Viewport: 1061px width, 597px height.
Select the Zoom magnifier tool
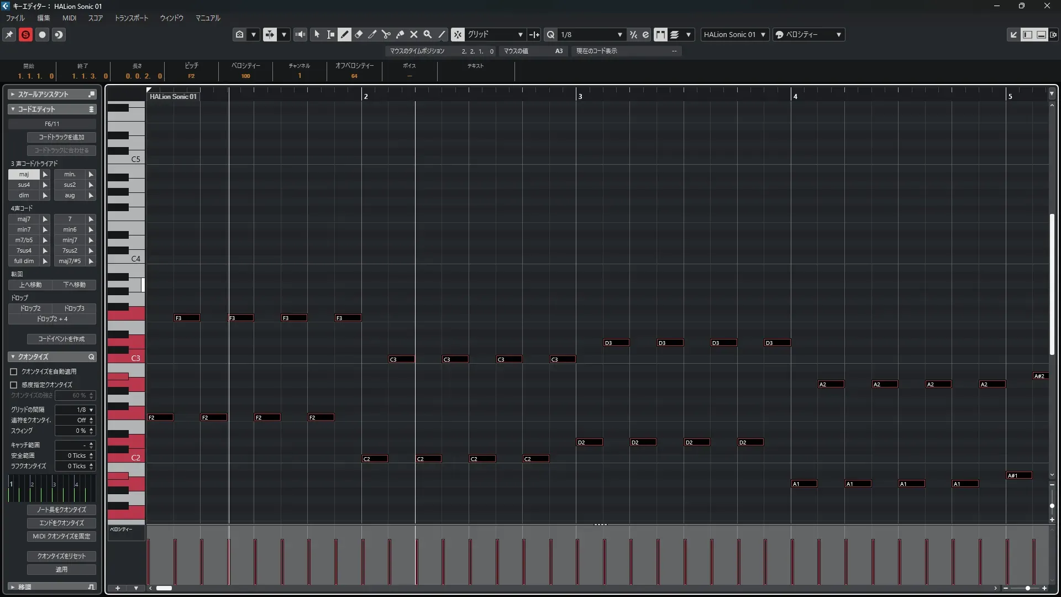pos(428,34)
